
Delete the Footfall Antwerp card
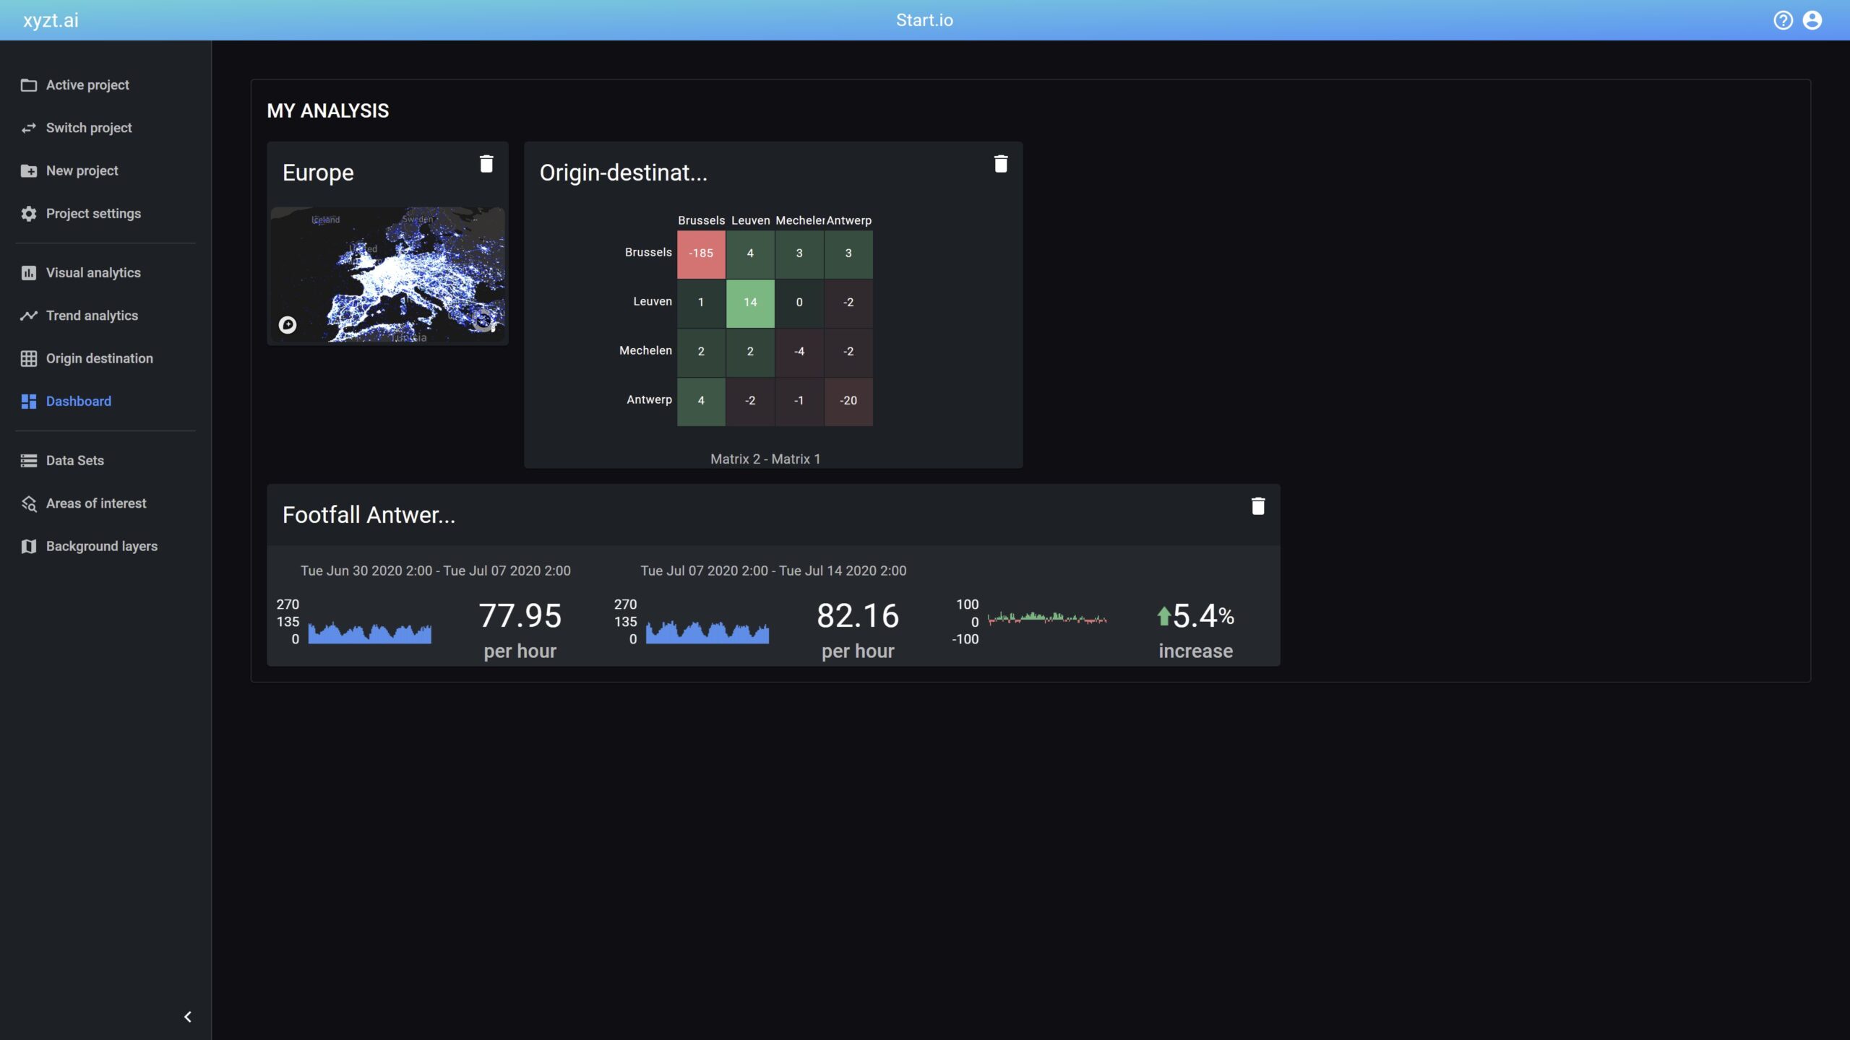pyautogui.click(x=1257, y=506)
